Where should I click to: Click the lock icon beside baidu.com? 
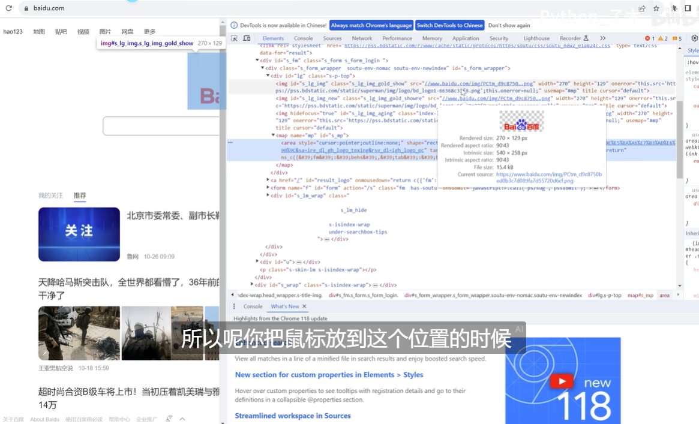[26, 8]
